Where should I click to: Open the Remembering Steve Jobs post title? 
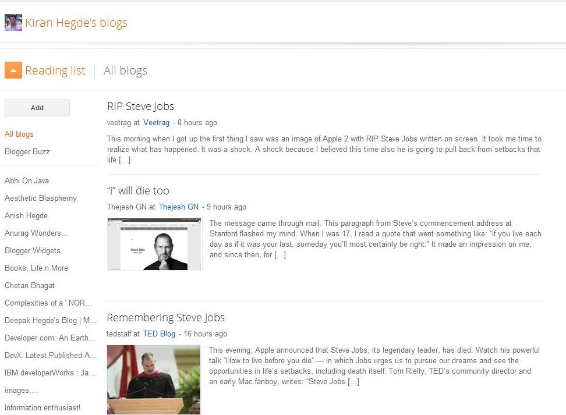pyautogui.click(x=166, y=318)
